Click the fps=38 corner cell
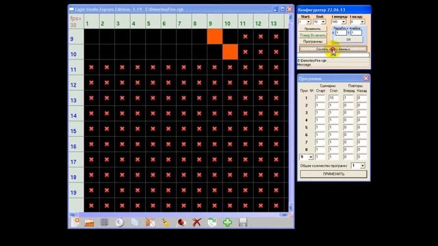This screenshot has height=246, width=438. click(x=76, y=21)
